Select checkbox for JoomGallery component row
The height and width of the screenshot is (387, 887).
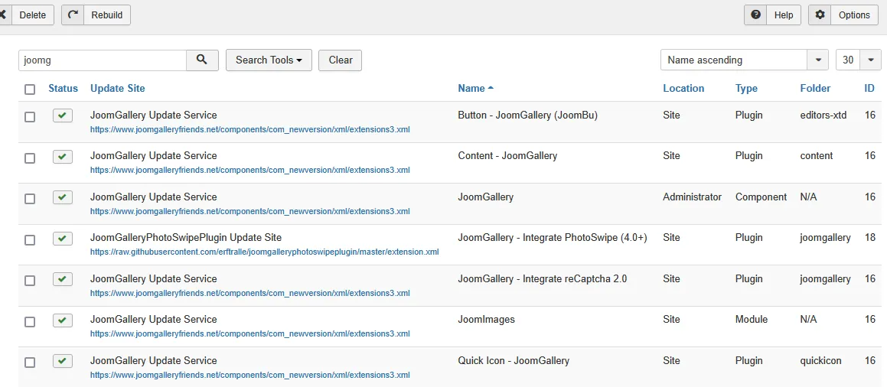(30, 199)
